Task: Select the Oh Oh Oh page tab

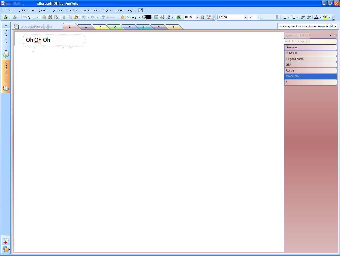Action: 310,76
